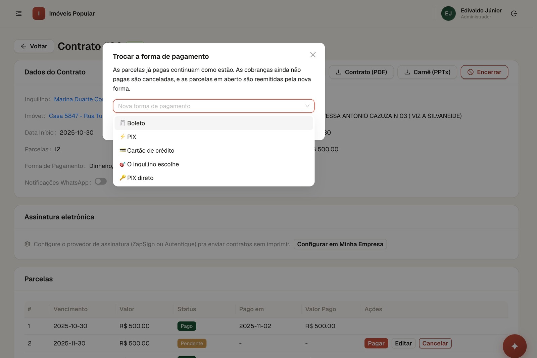
Task: Click the Imóveis Popular logo
Action: point(39,13)
